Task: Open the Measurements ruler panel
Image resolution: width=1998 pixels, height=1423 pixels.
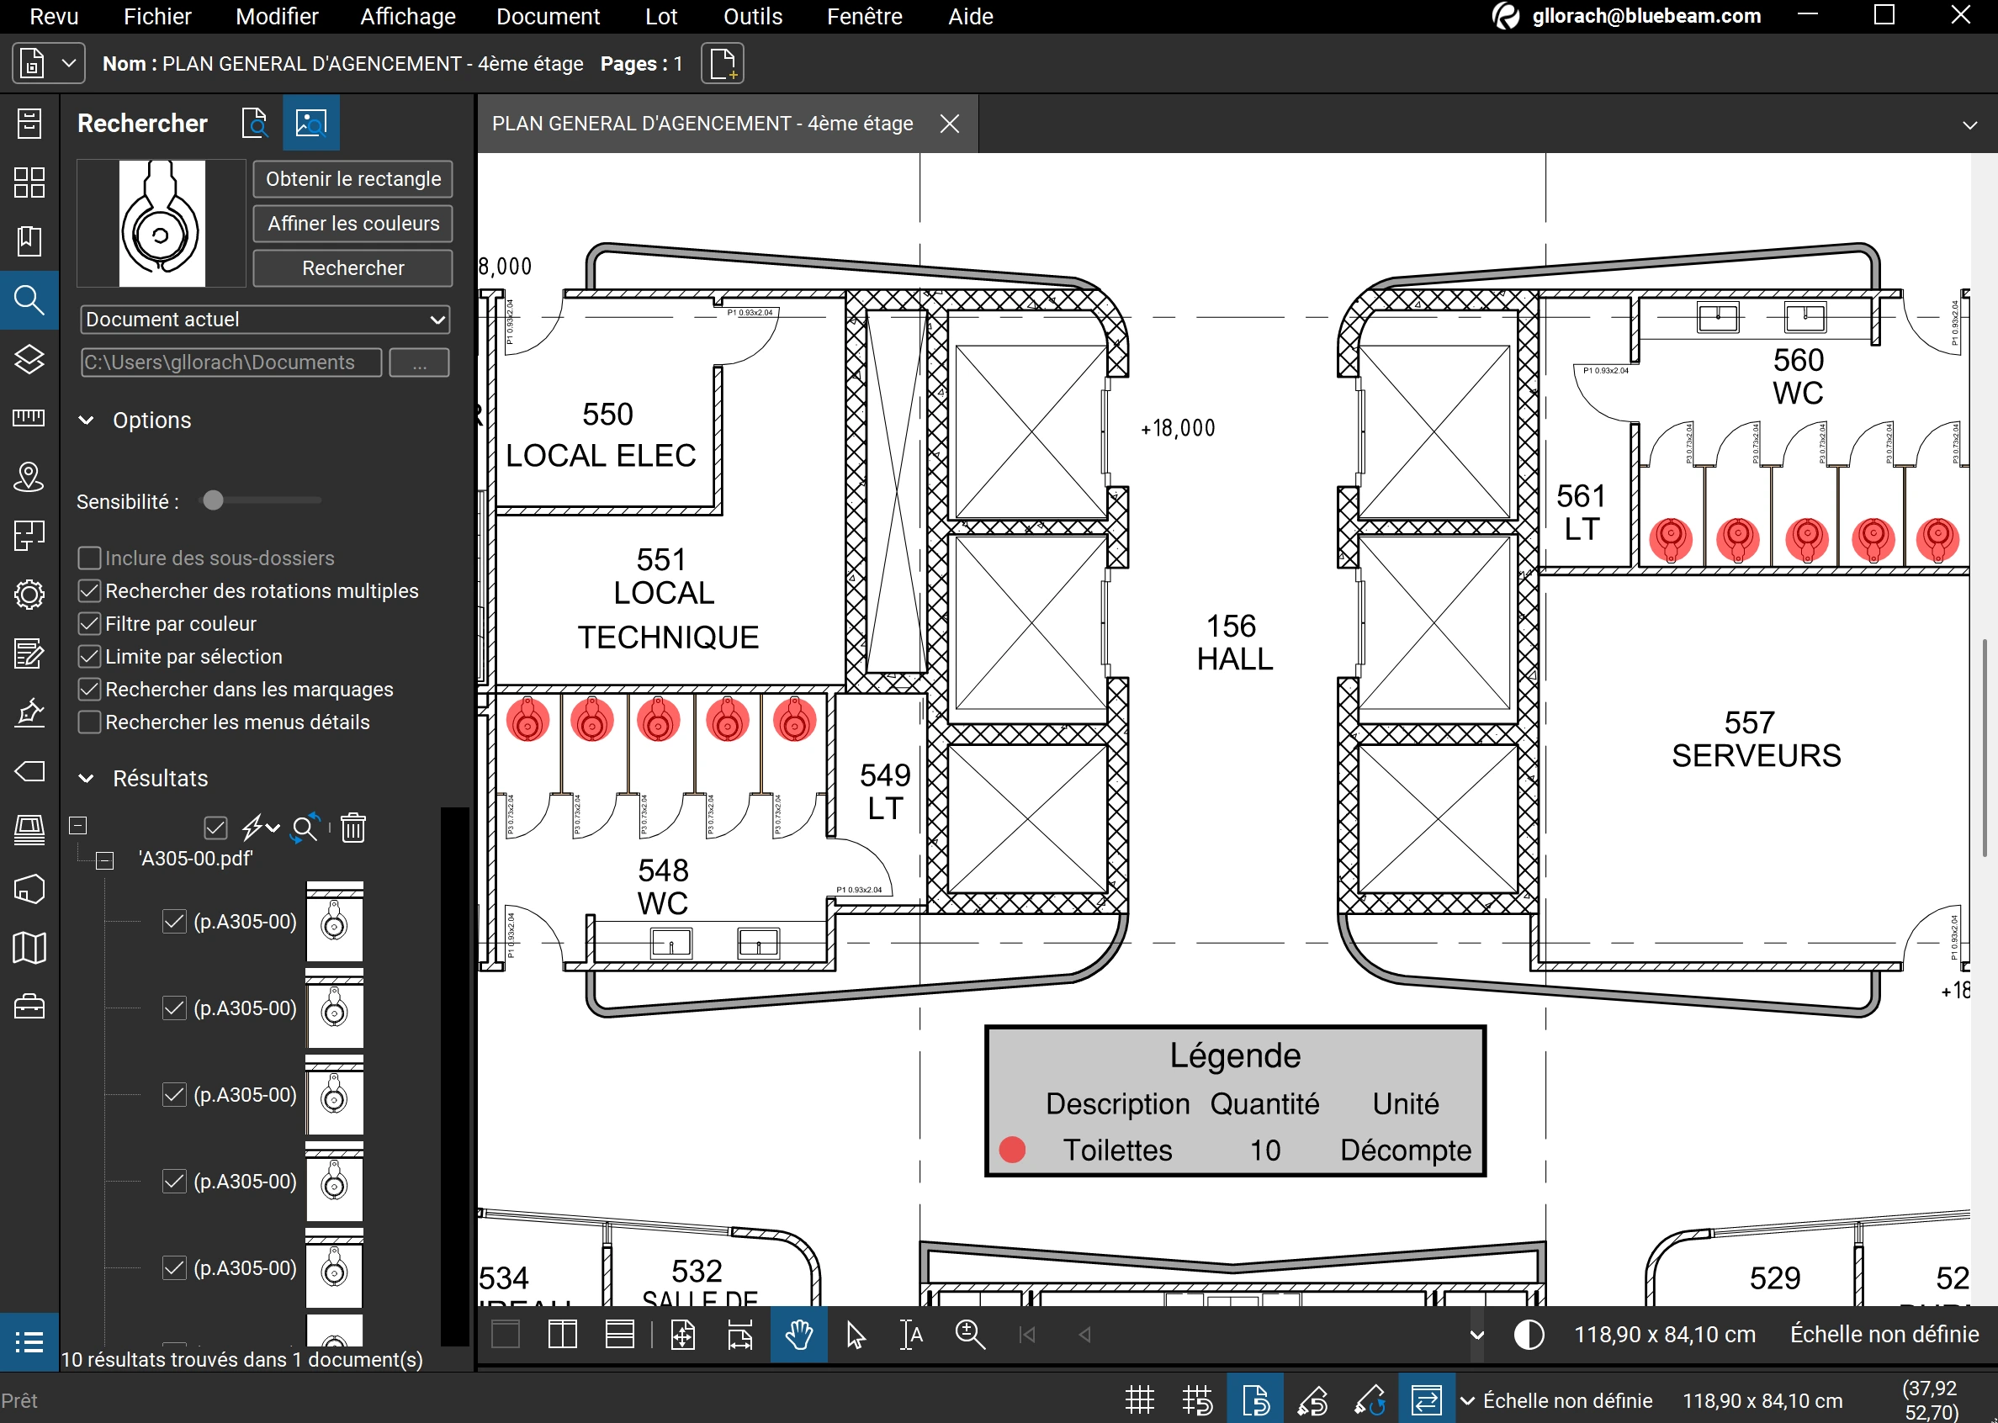Action: click(x=29, y=418)
